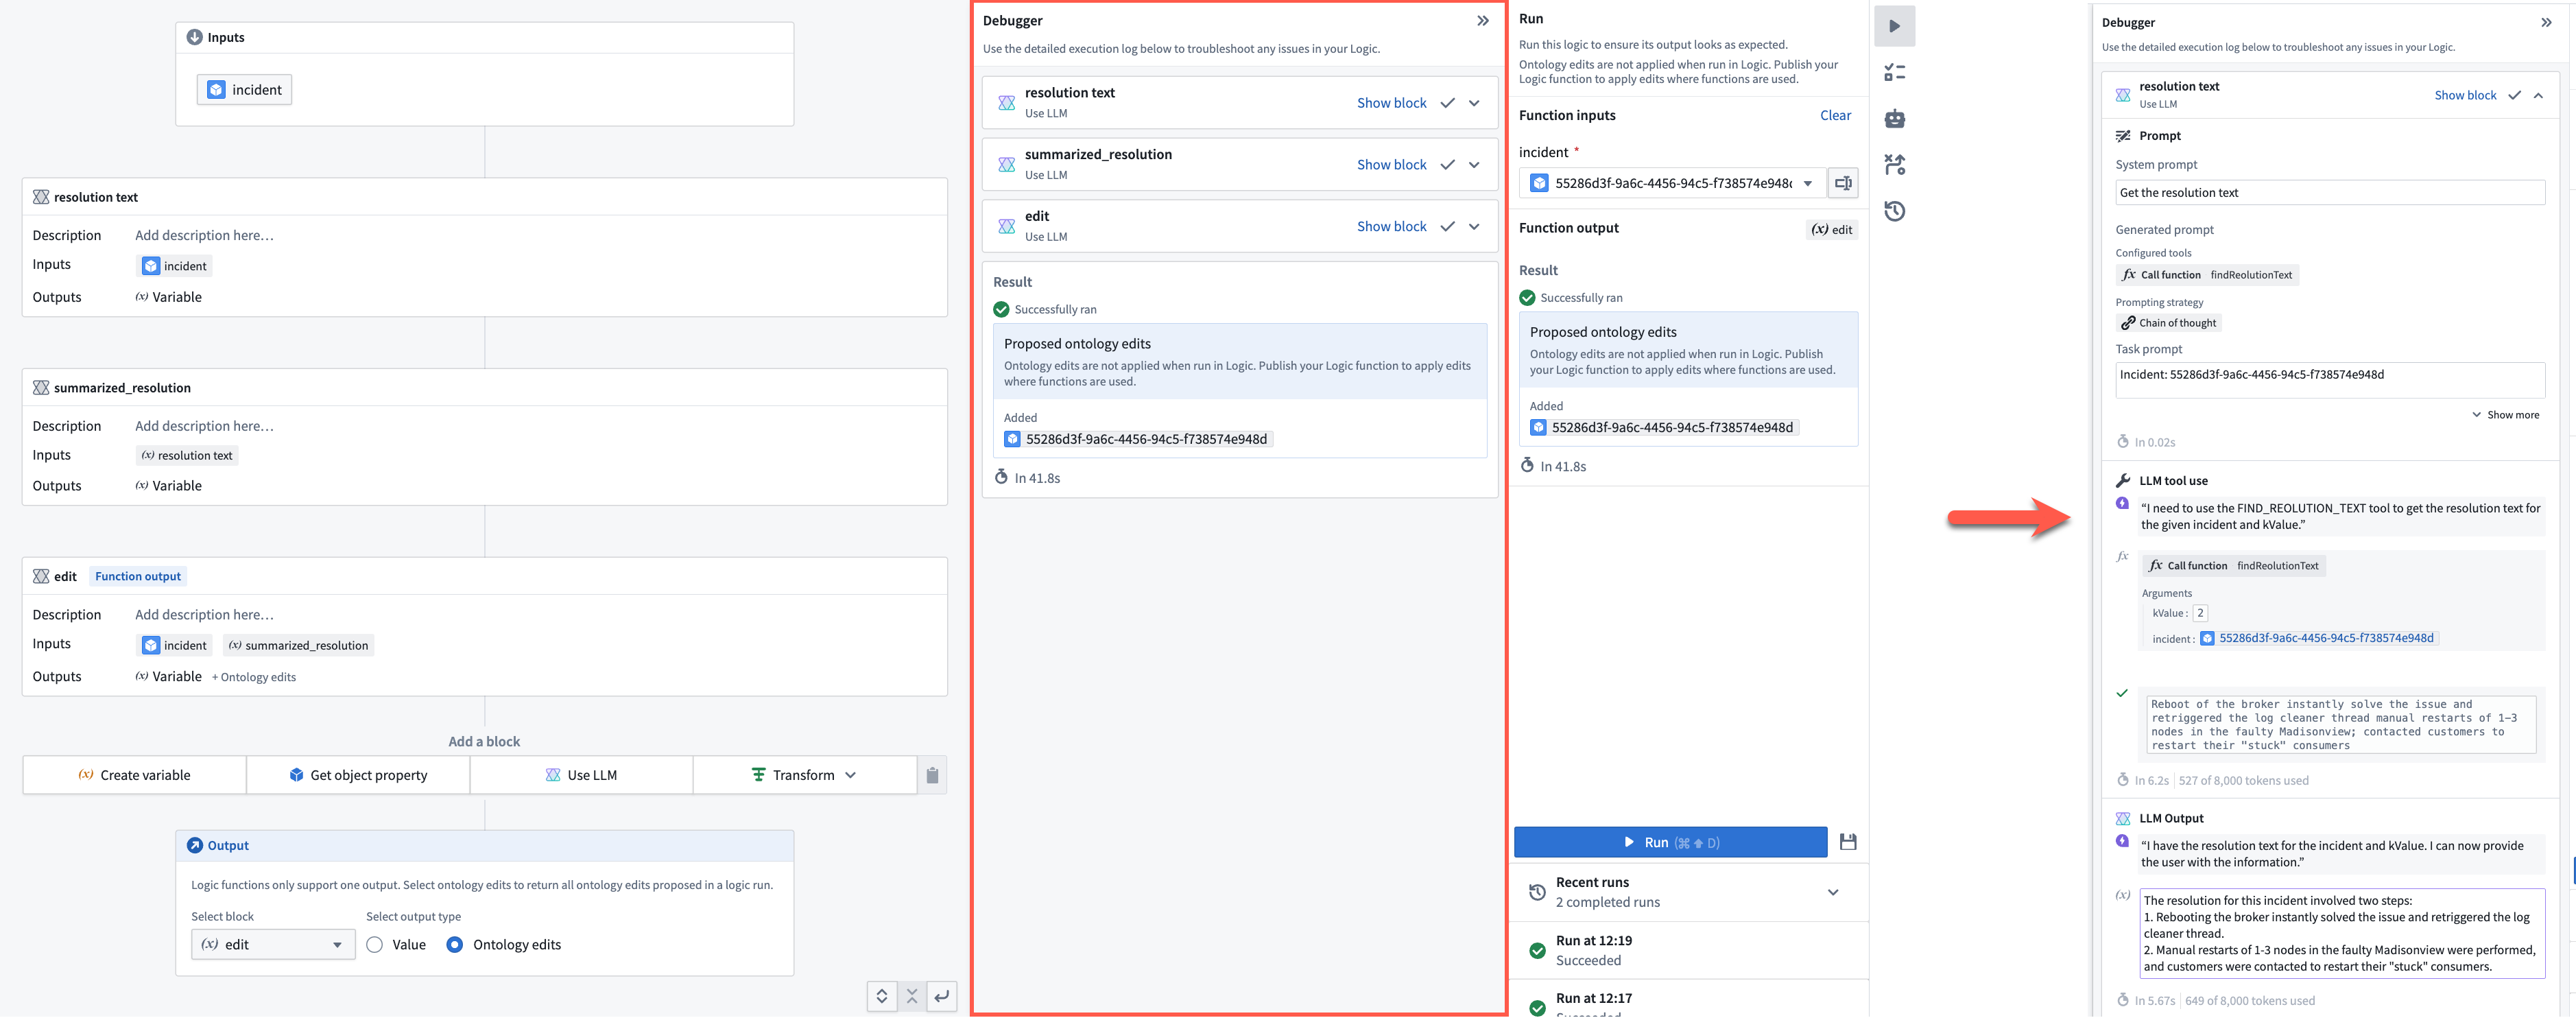Select the summarized_resolution input block dropdown
The height and width of the screenshot is (1018, 2576).
pyautogui.click(x=187, y=455)
